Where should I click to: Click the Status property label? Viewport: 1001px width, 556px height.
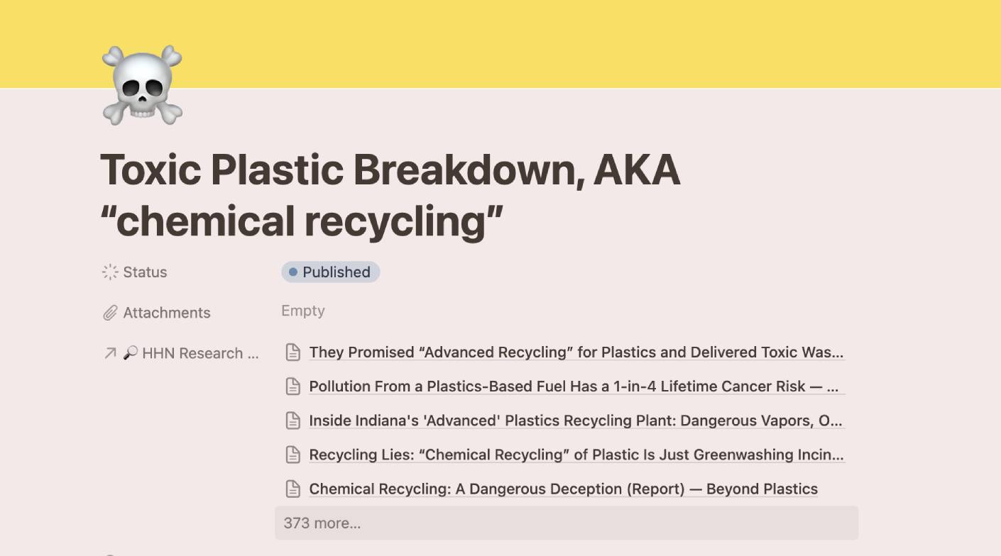(145, 272)
